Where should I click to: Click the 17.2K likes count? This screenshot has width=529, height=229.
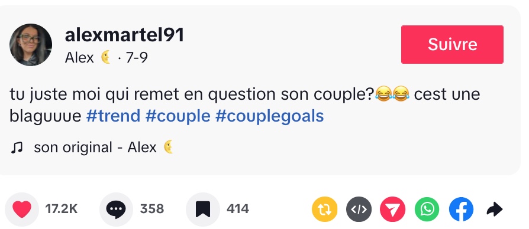pyautogui.click(x=62, y=209)
